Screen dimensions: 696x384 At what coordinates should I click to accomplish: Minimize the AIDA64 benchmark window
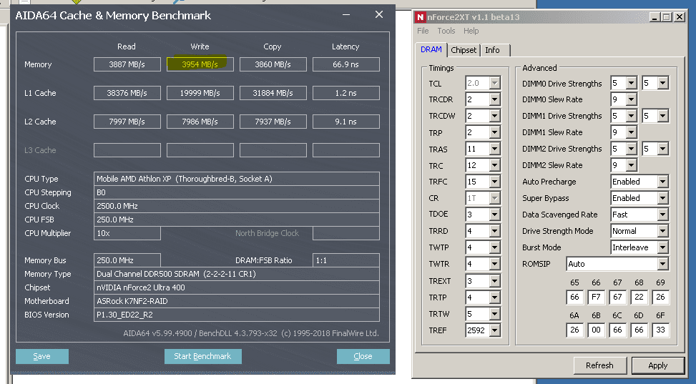tap(346, 14)
